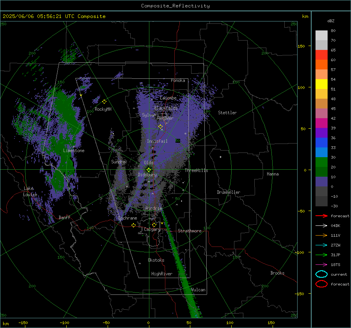Click the Vulcan city label
351x328 pixels.
tap(199, 290)
